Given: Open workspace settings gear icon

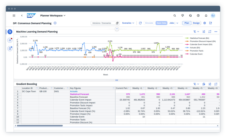Looking at the screenshot, I should [x=204, y=23].
